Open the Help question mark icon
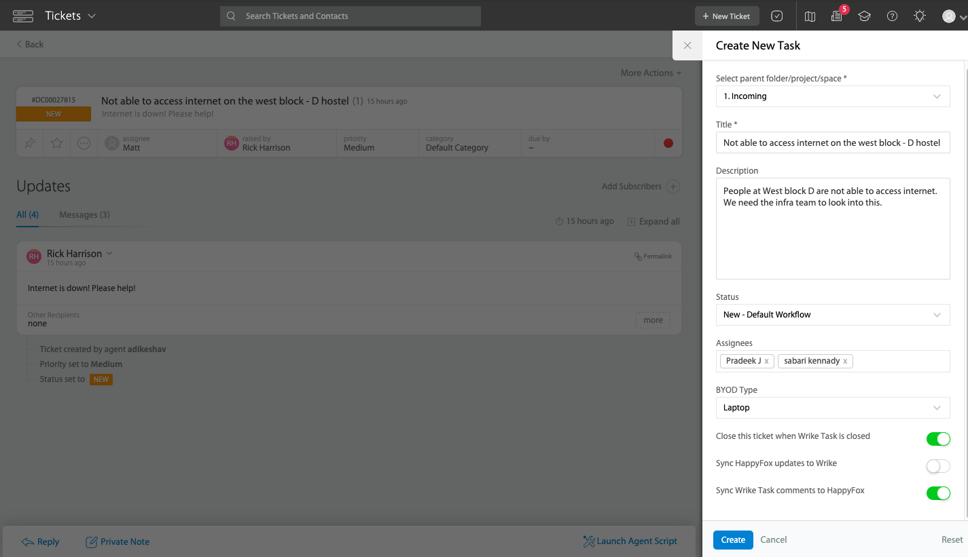This screenshot has height=557, width=968. [x=892, y=16]
